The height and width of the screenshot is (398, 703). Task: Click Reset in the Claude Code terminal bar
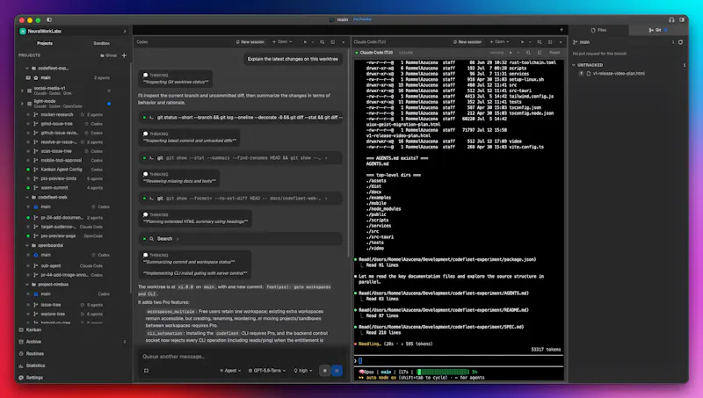554,53
